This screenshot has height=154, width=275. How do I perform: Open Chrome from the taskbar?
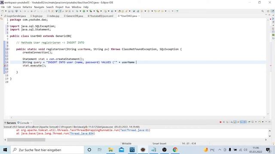pos(175,150)
